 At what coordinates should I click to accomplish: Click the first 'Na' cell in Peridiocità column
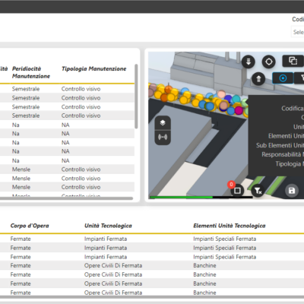[16, 125]
